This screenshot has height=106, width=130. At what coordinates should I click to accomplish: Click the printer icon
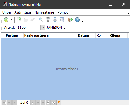coord(55,20)
